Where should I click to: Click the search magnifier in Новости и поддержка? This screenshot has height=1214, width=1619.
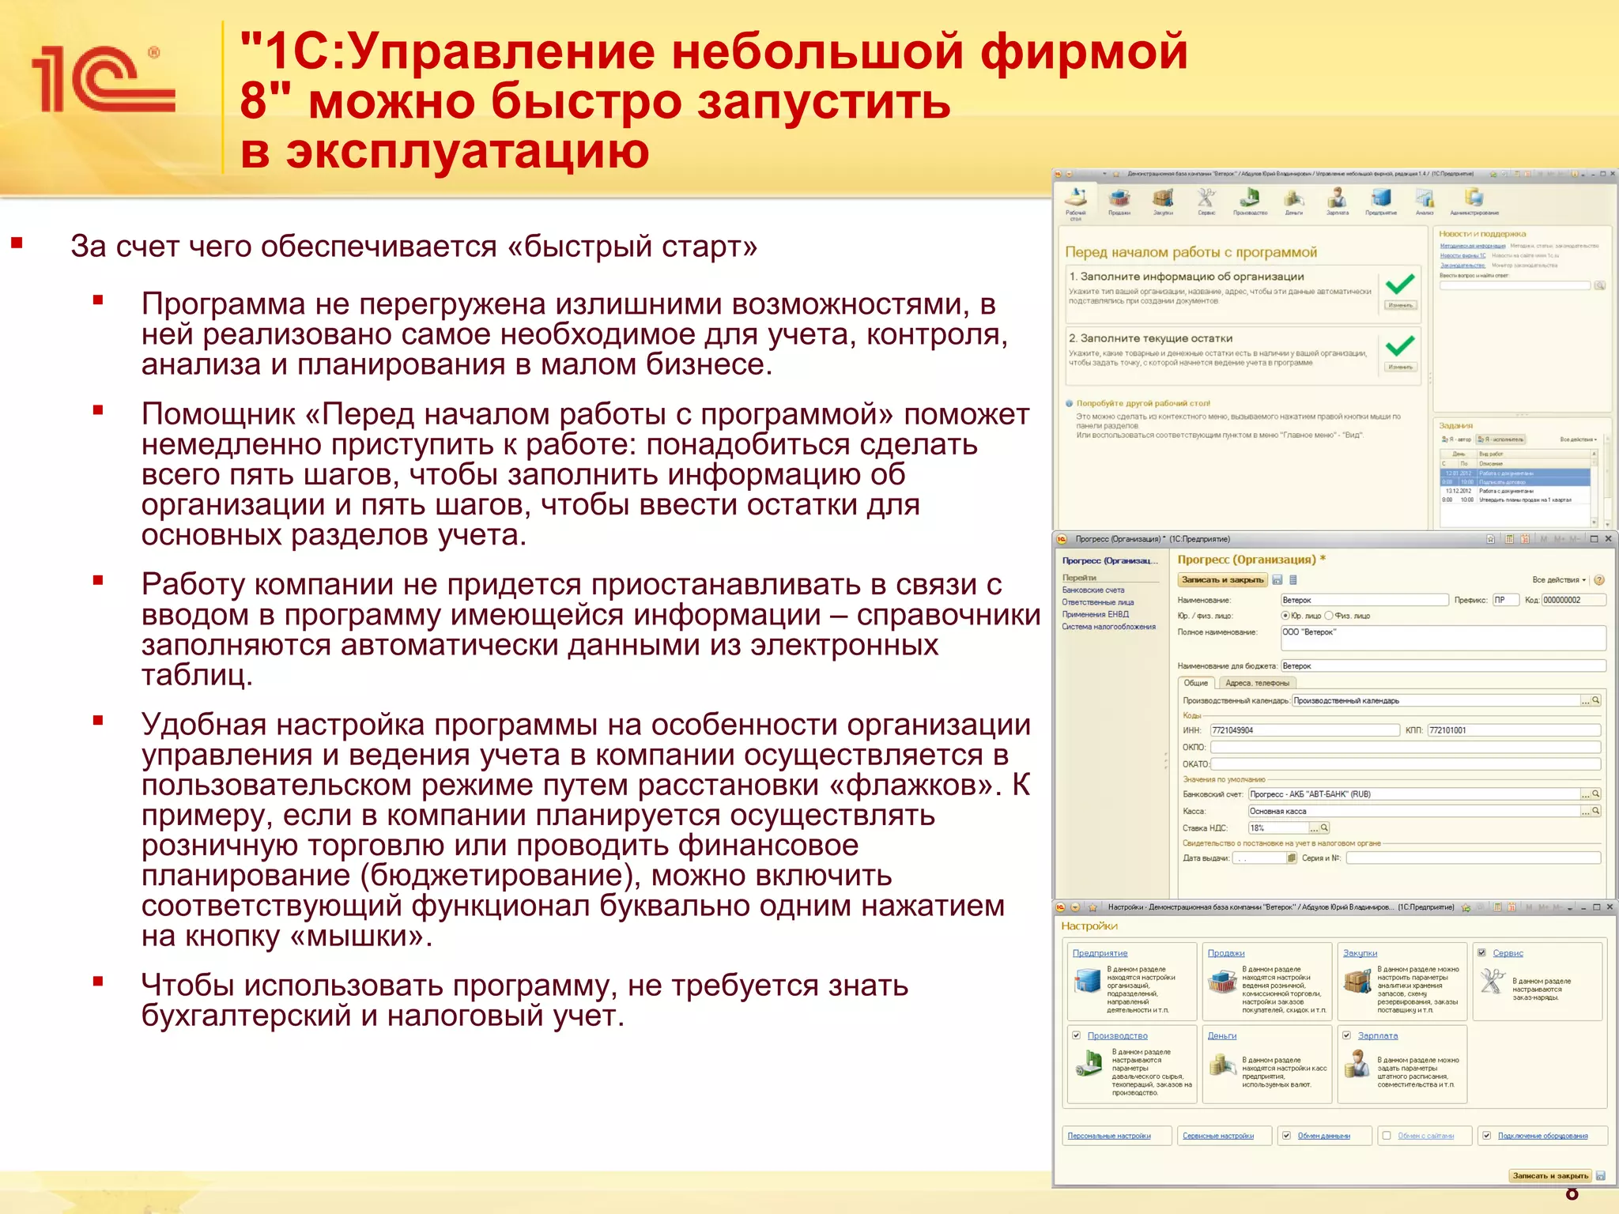click(x=1599, y=285)
